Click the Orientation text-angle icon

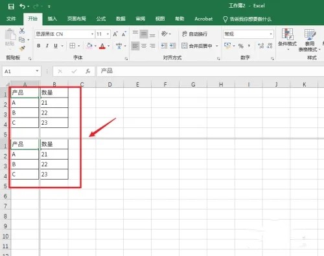pyautogui.click(x=165, y=34)
